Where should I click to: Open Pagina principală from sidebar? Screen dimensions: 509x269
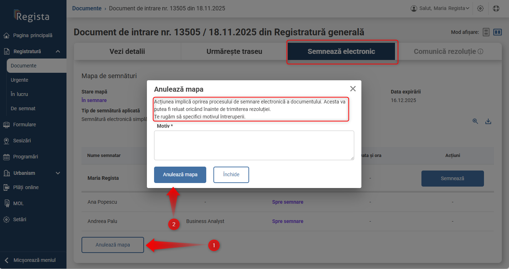[x=33, y=35]
